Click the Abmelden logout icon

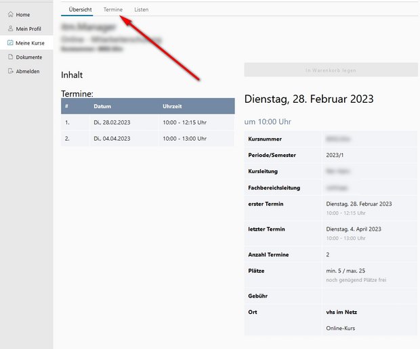[x=10, y=71]
